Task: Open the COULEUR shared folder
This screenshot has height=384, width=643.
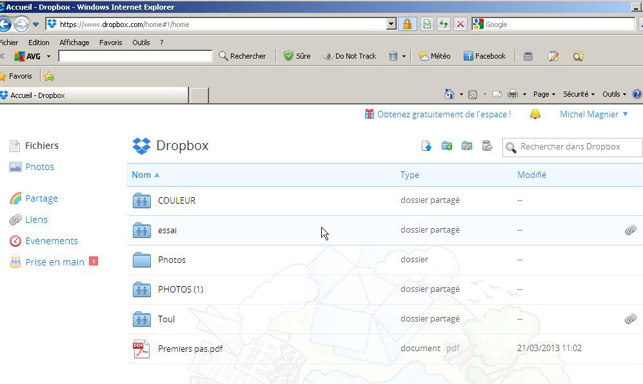Action: point(177,201)
